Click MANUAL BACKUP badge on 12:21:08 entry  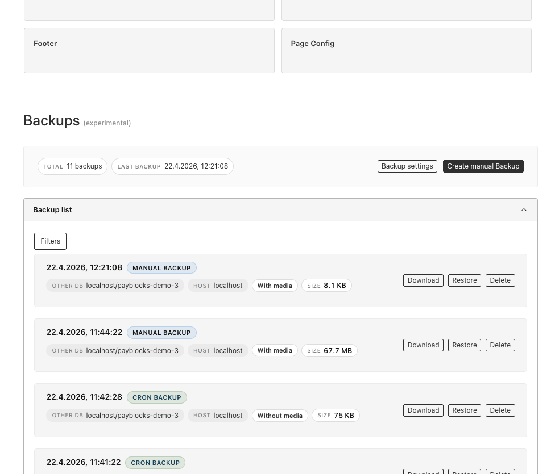coord(161,268)
